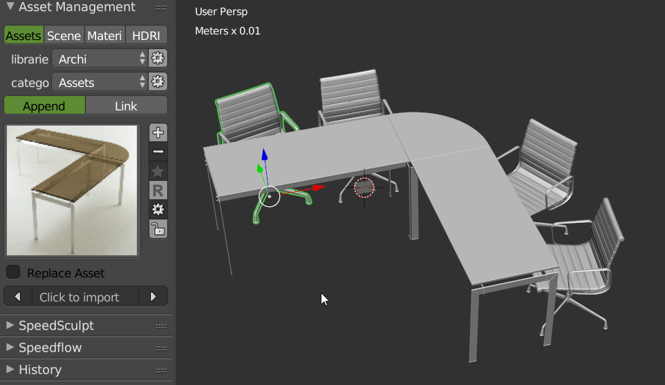The image size is (665, 385).
Task: Expand the Speedflow panel
Action: click(x=10, y=347)
